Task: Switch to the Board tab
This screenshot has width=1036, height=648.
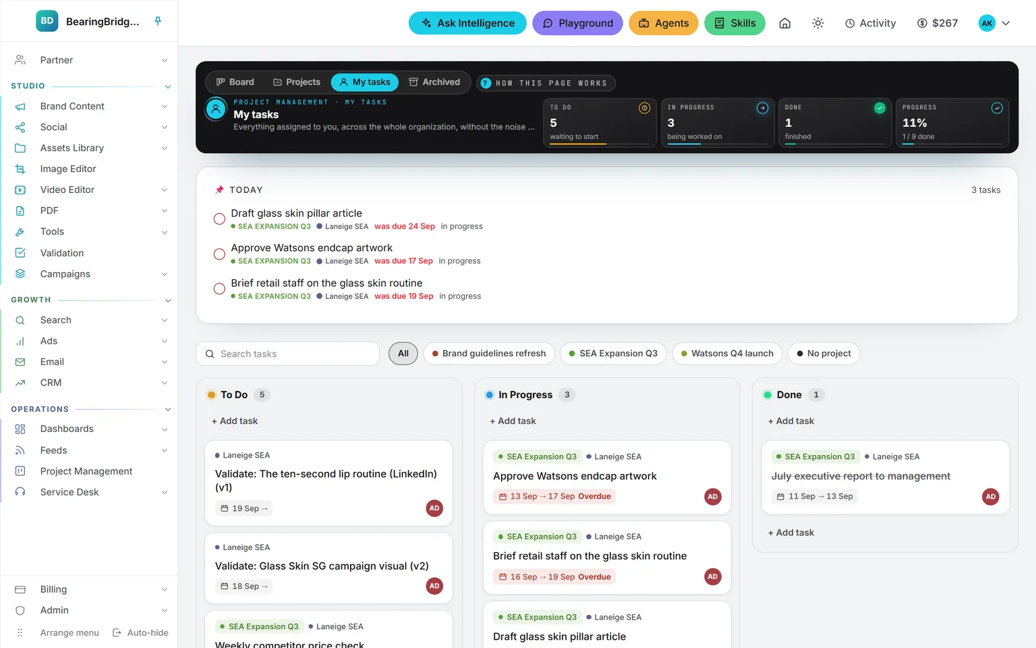Action: 235,82
